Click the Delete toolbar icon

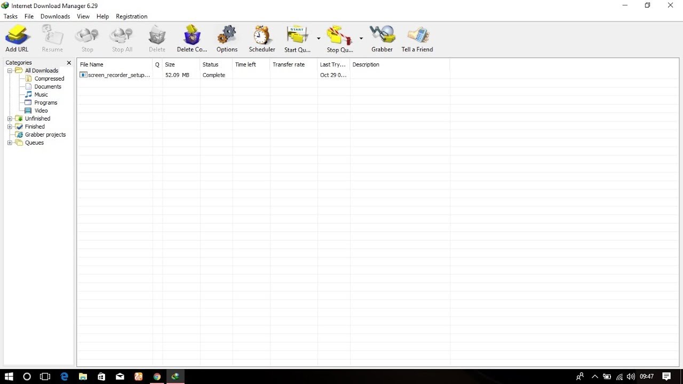click(x=157, y=38)
